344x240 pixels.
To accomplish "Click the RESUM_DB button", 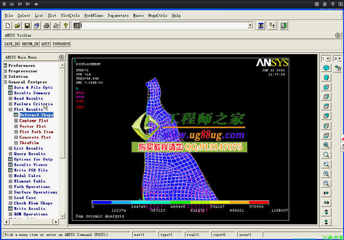I will tap(30, 44).
